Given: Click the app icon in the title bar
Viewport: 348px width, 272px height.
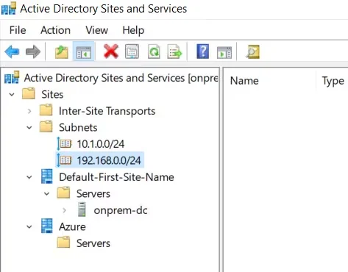Looking at the screenshot, I should coord(9,8).
